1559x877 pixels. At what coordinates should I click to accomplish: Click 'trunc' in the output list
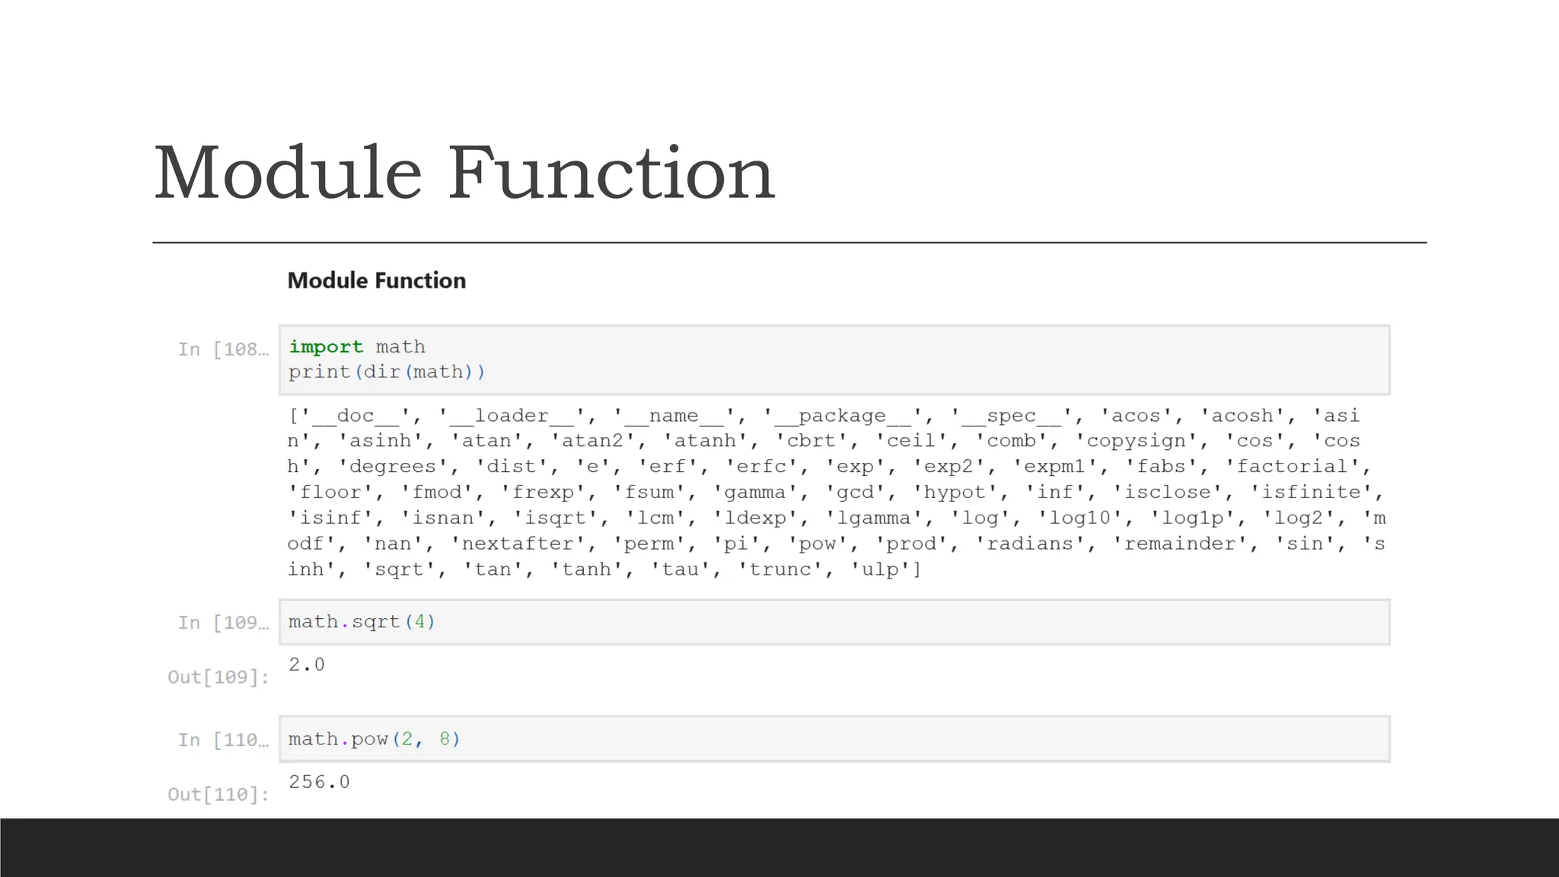click(x=780, y=569)
